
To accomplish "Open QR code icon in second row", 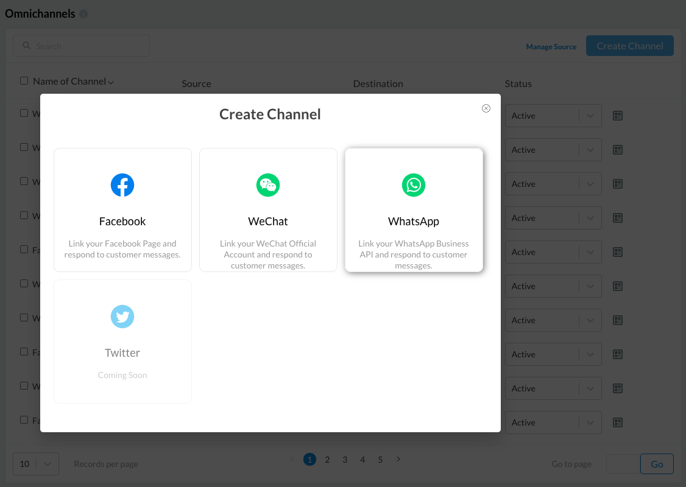I will pos(618,150).
